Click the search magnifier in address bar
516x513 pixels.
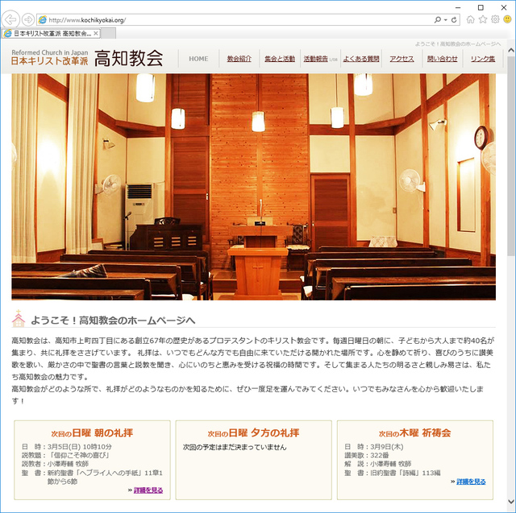click(x=438, y=19)
